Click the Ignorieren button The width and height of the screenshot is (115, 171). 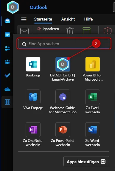click(x=48, y=29)
